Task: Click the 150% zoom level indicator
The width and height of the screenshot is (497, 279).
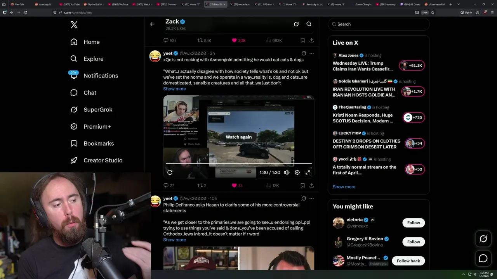Action: pyautogui.click(x=425, y=12)
